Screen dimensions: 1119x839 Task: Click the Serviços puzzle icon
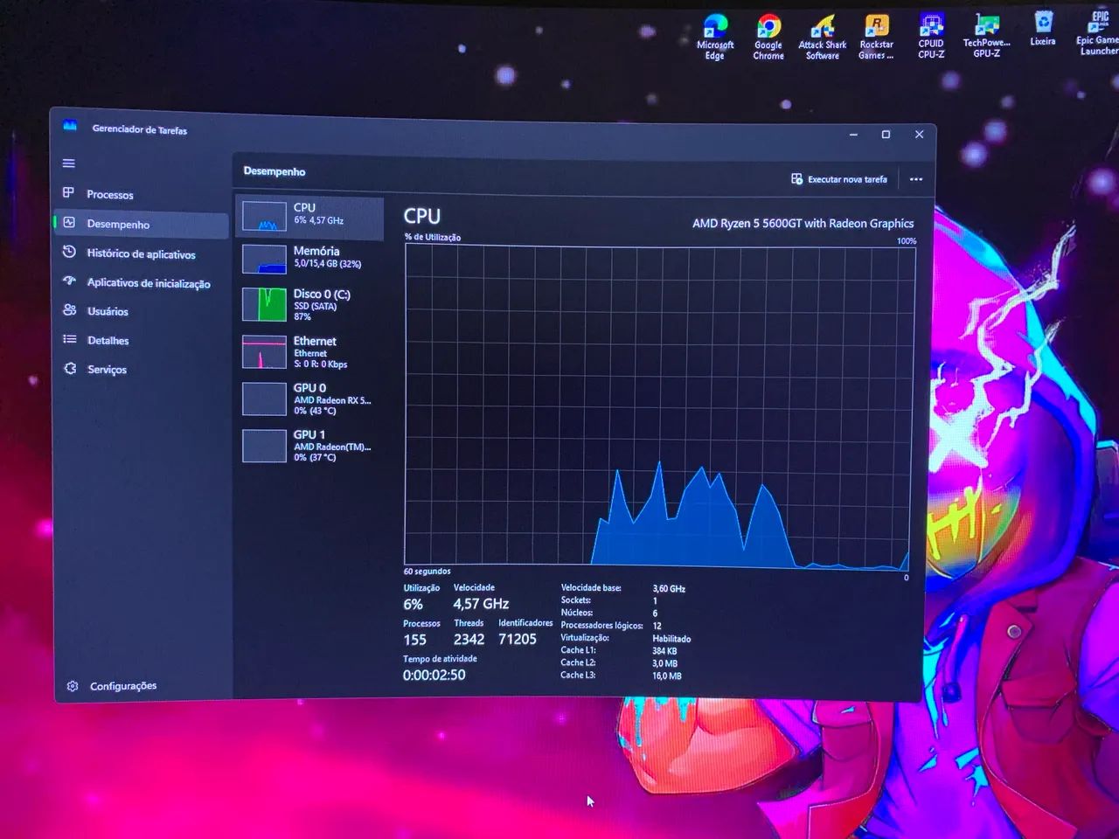pos(70,369)
